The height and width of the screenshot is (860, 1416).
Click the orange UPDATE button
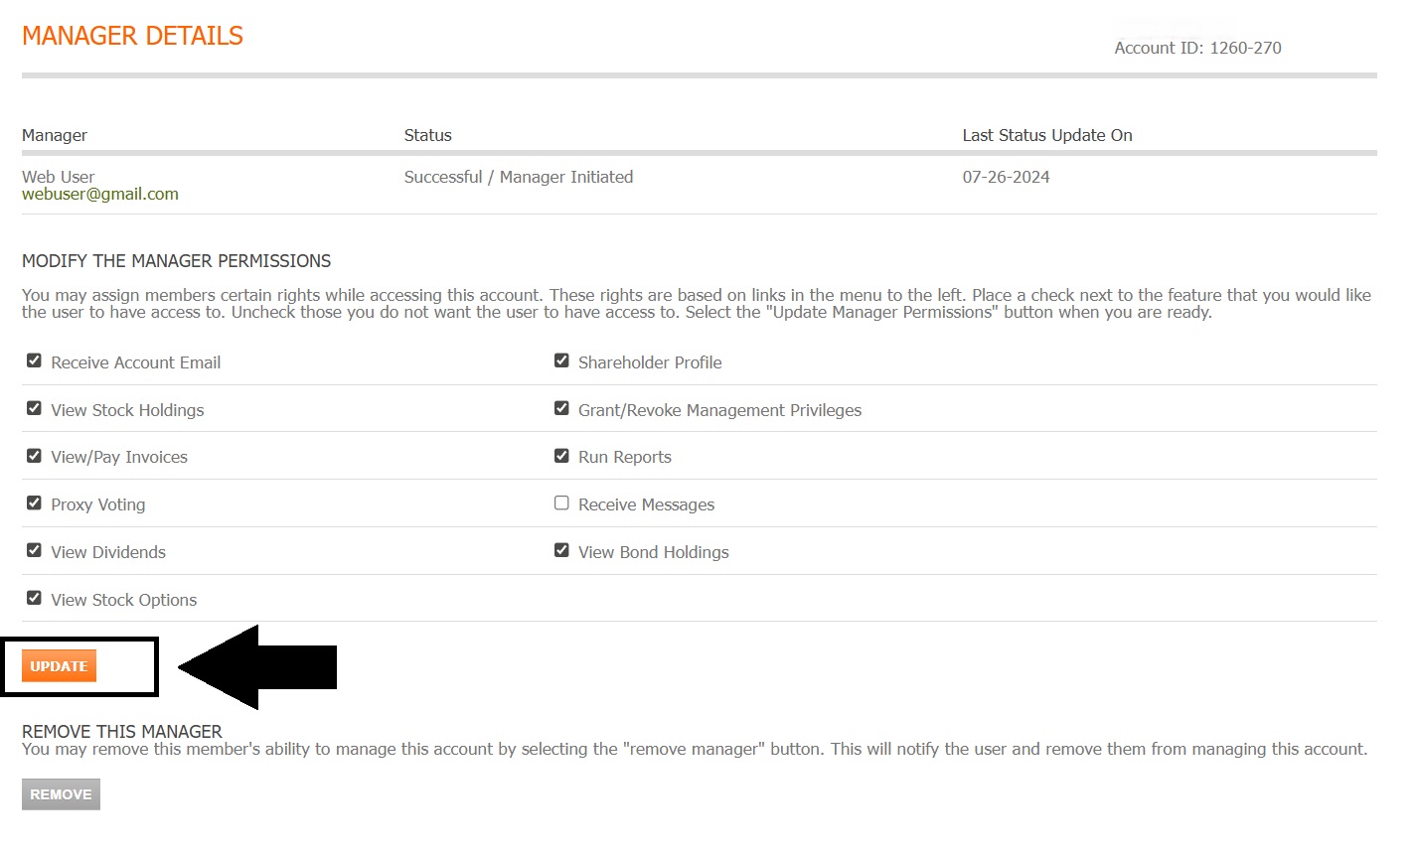(59, 666)
